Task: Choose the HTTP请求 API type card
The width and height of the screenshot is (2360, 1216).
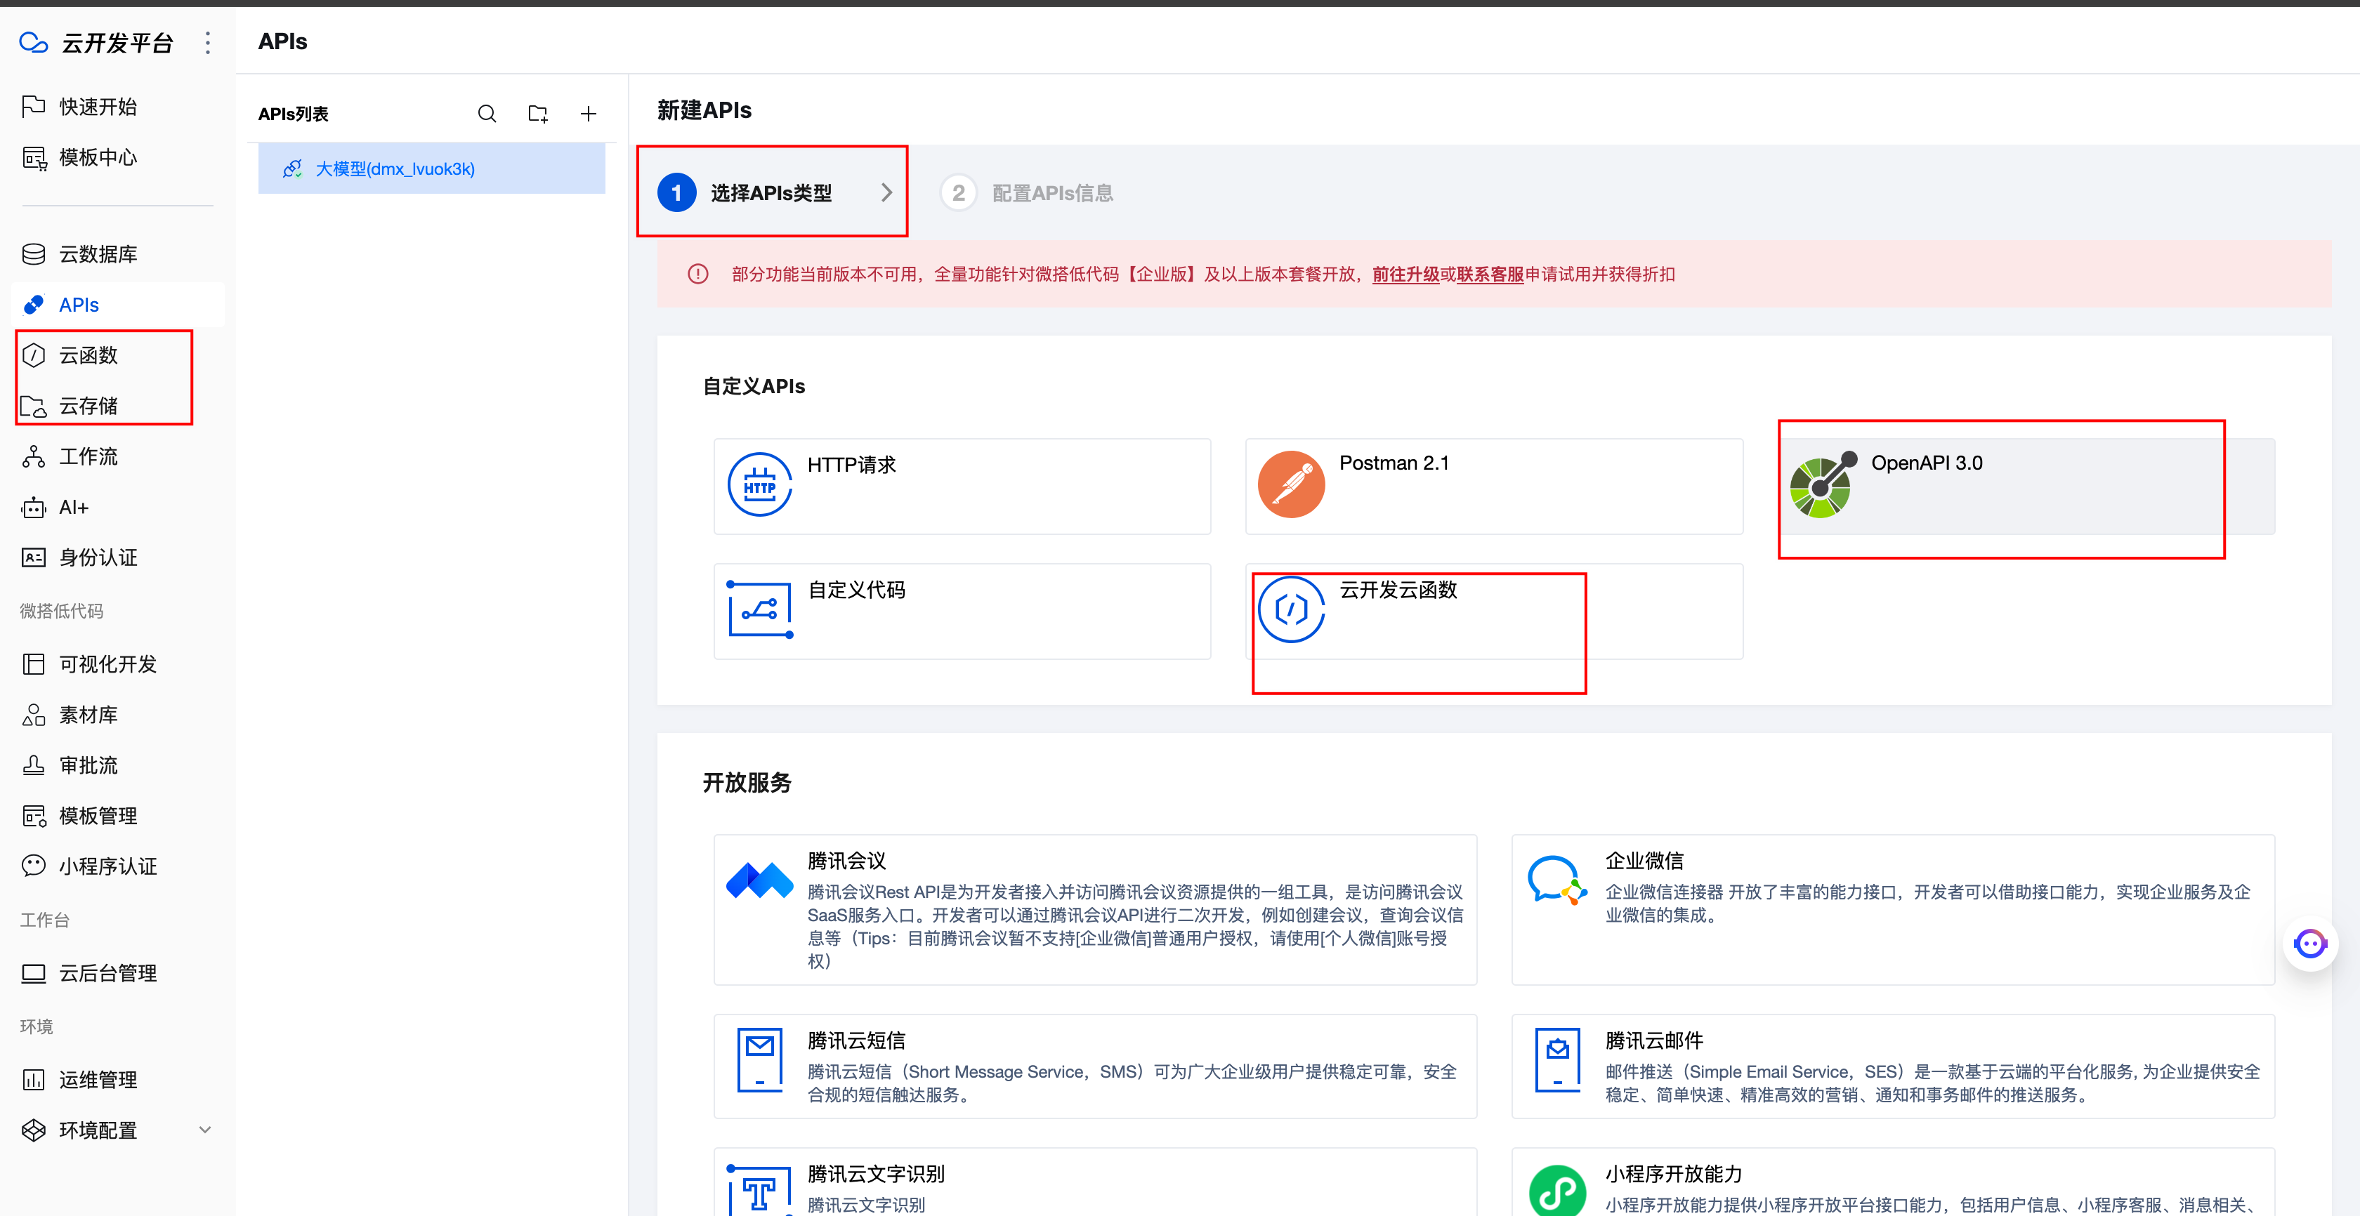Action: tap(962, 487)
